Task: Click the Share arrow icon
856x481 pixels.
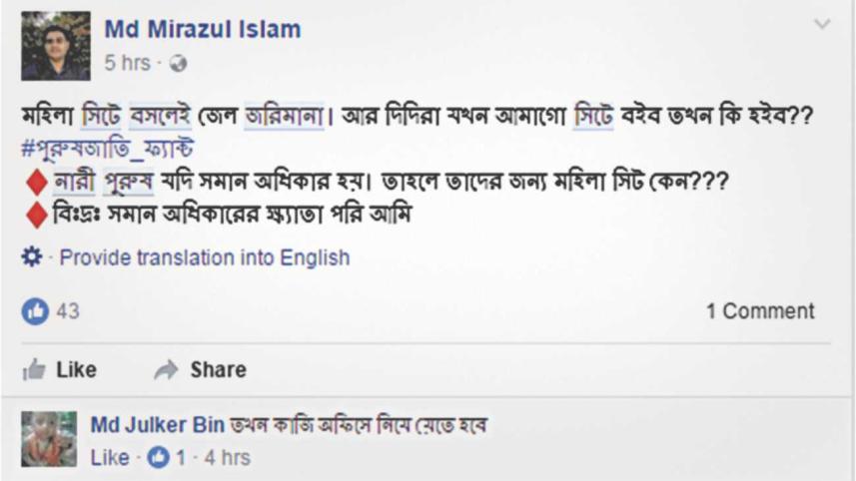Action: (166, 369)
